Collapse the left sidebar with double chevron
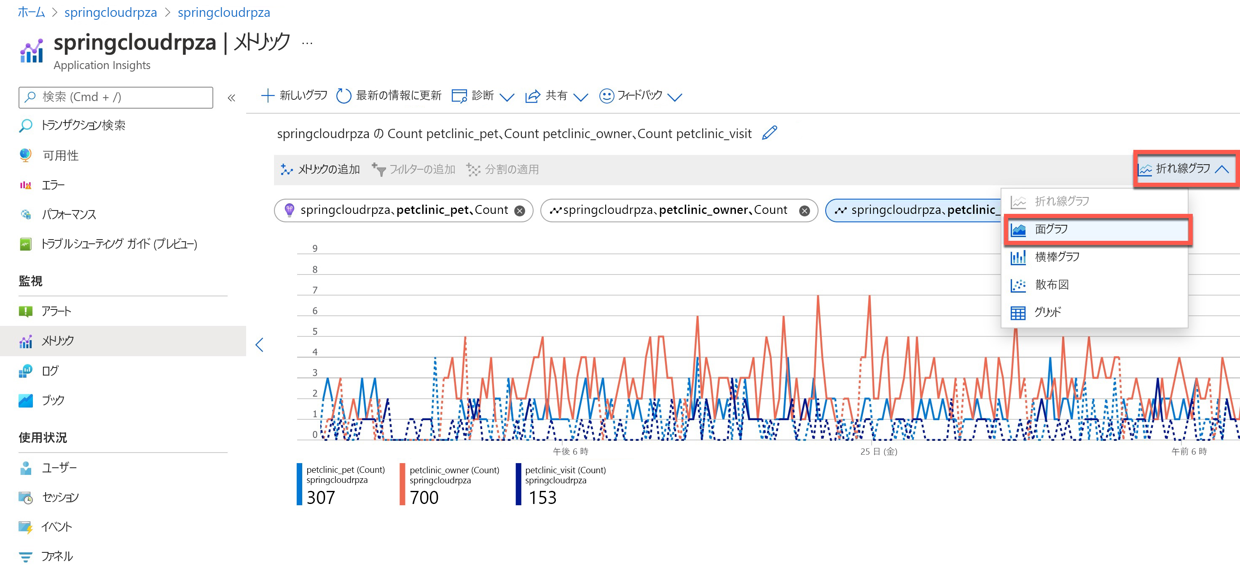This screenshot has width=1240, height=565. tap(231, 98)
